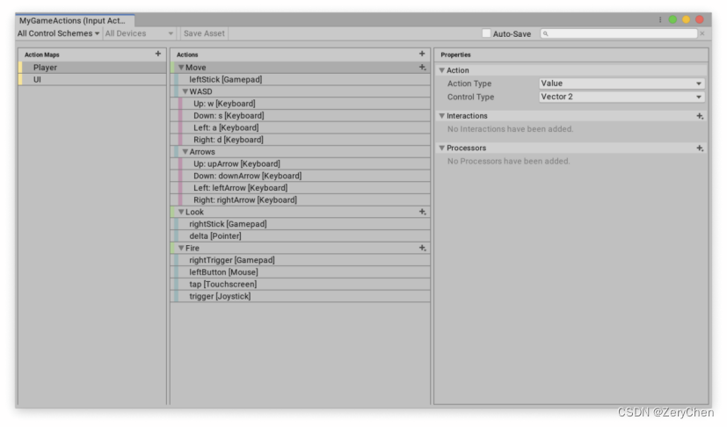Open Action Type Value dropdown
Image resolution: width=727 pixels, height=427 pixels.
tap(622, 83)
